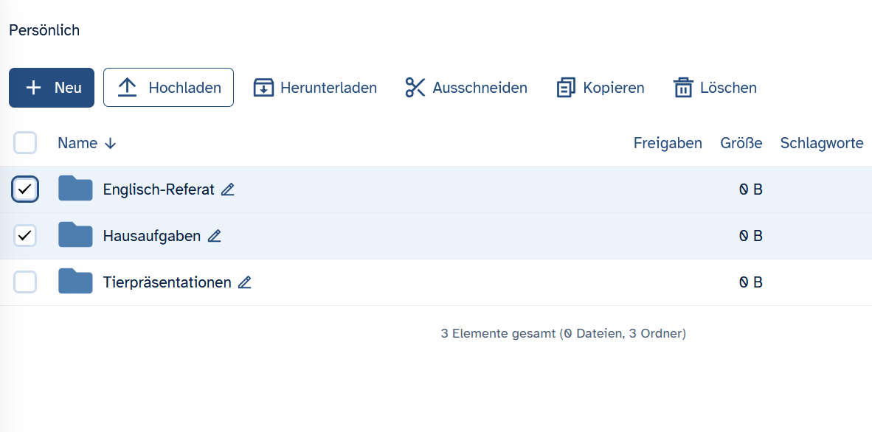Screen dimensions: 872x432
Task: Tick the Tierpräsentationen checkbox
Action: 25,282
